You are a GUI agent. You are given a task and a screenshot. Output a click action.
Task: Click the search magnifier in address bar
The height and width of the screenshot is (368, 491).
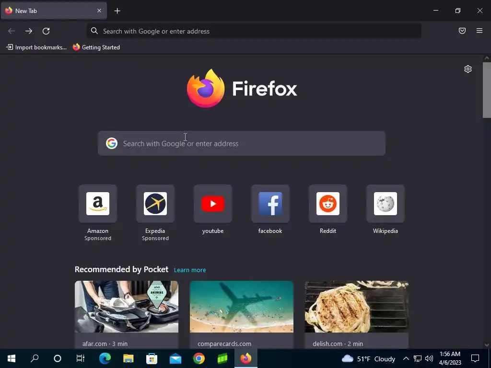tap(94, 31)
